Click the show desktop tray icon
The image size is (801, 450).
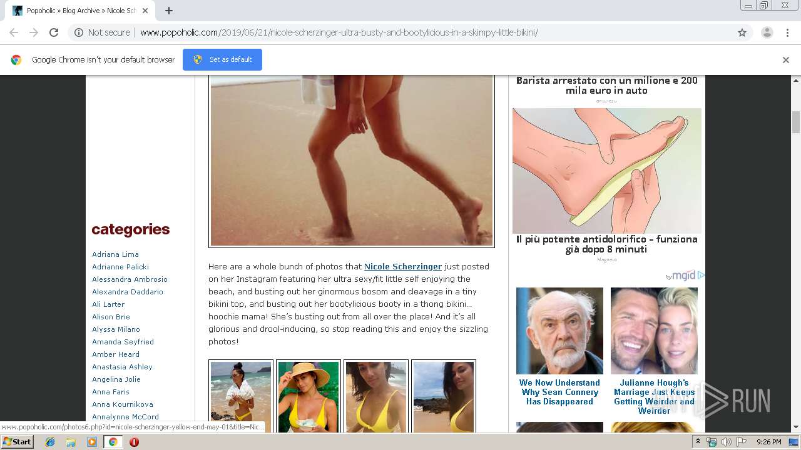[793, 442]
